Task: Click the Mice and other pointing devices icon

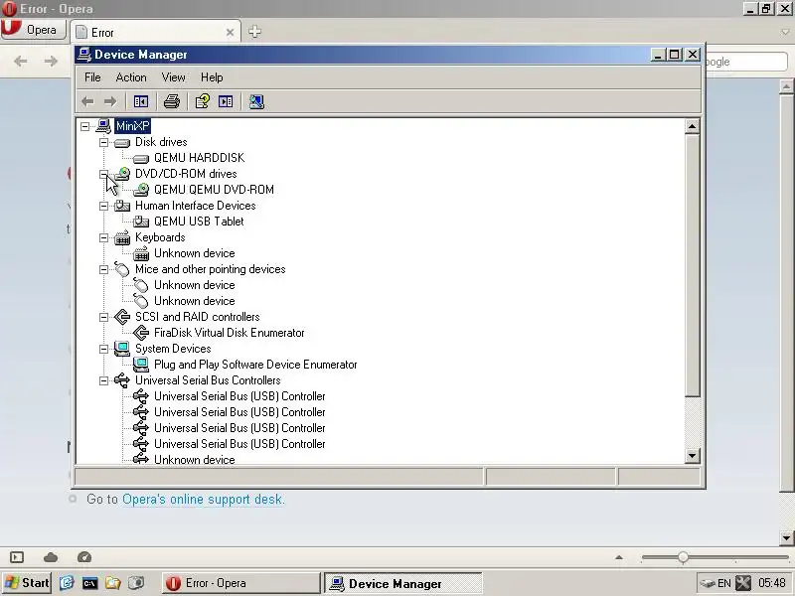Action: (122, 269)
